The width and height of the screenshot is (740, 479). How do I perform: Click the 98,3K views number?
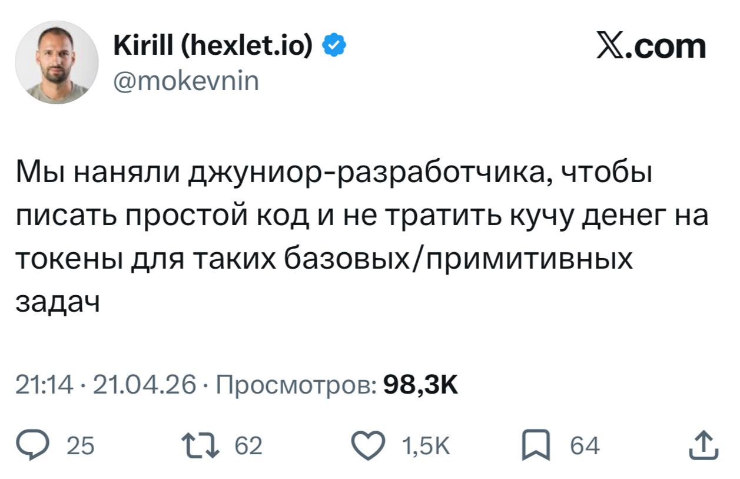click(420, 385)
